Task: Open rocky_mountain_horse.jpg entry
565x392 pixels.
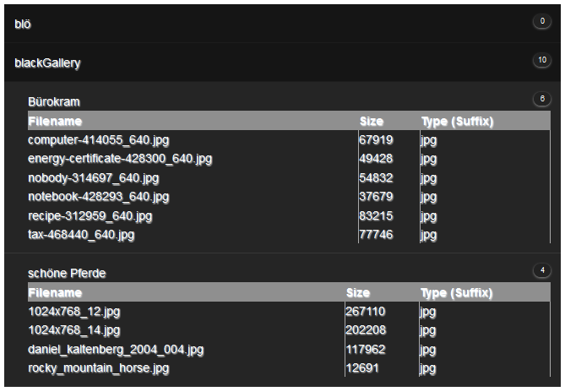Action: click(x=99, y=368)
